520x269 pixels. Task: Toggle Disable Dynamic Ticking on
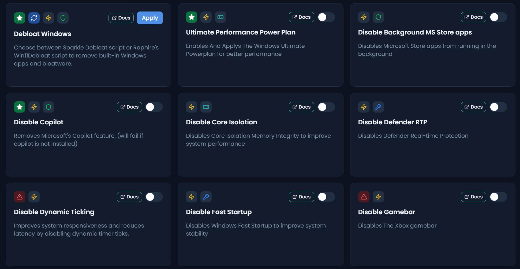[154, 197]
